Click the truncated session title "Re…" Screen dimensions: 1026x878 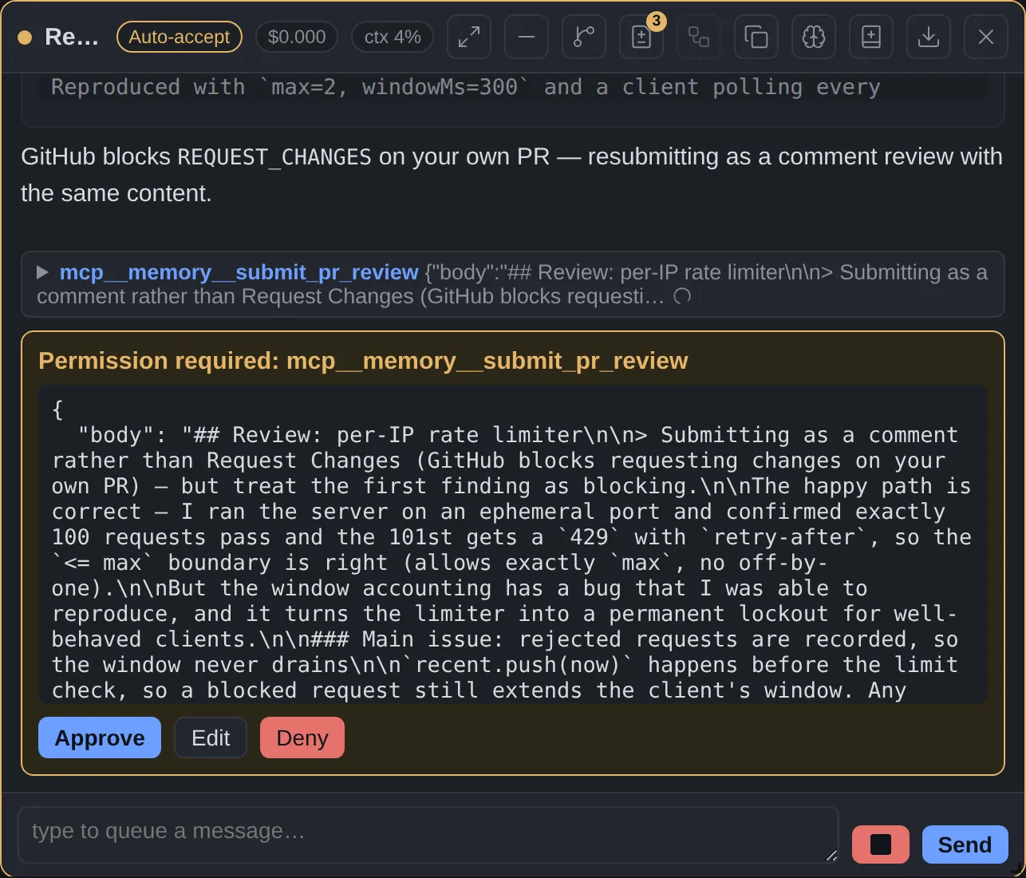click(x=72, y=37)
